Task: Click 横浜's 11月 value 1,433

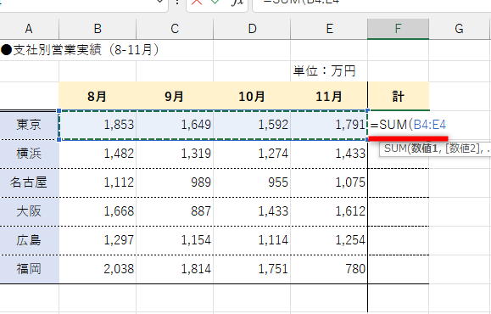Action: (329, 154)
